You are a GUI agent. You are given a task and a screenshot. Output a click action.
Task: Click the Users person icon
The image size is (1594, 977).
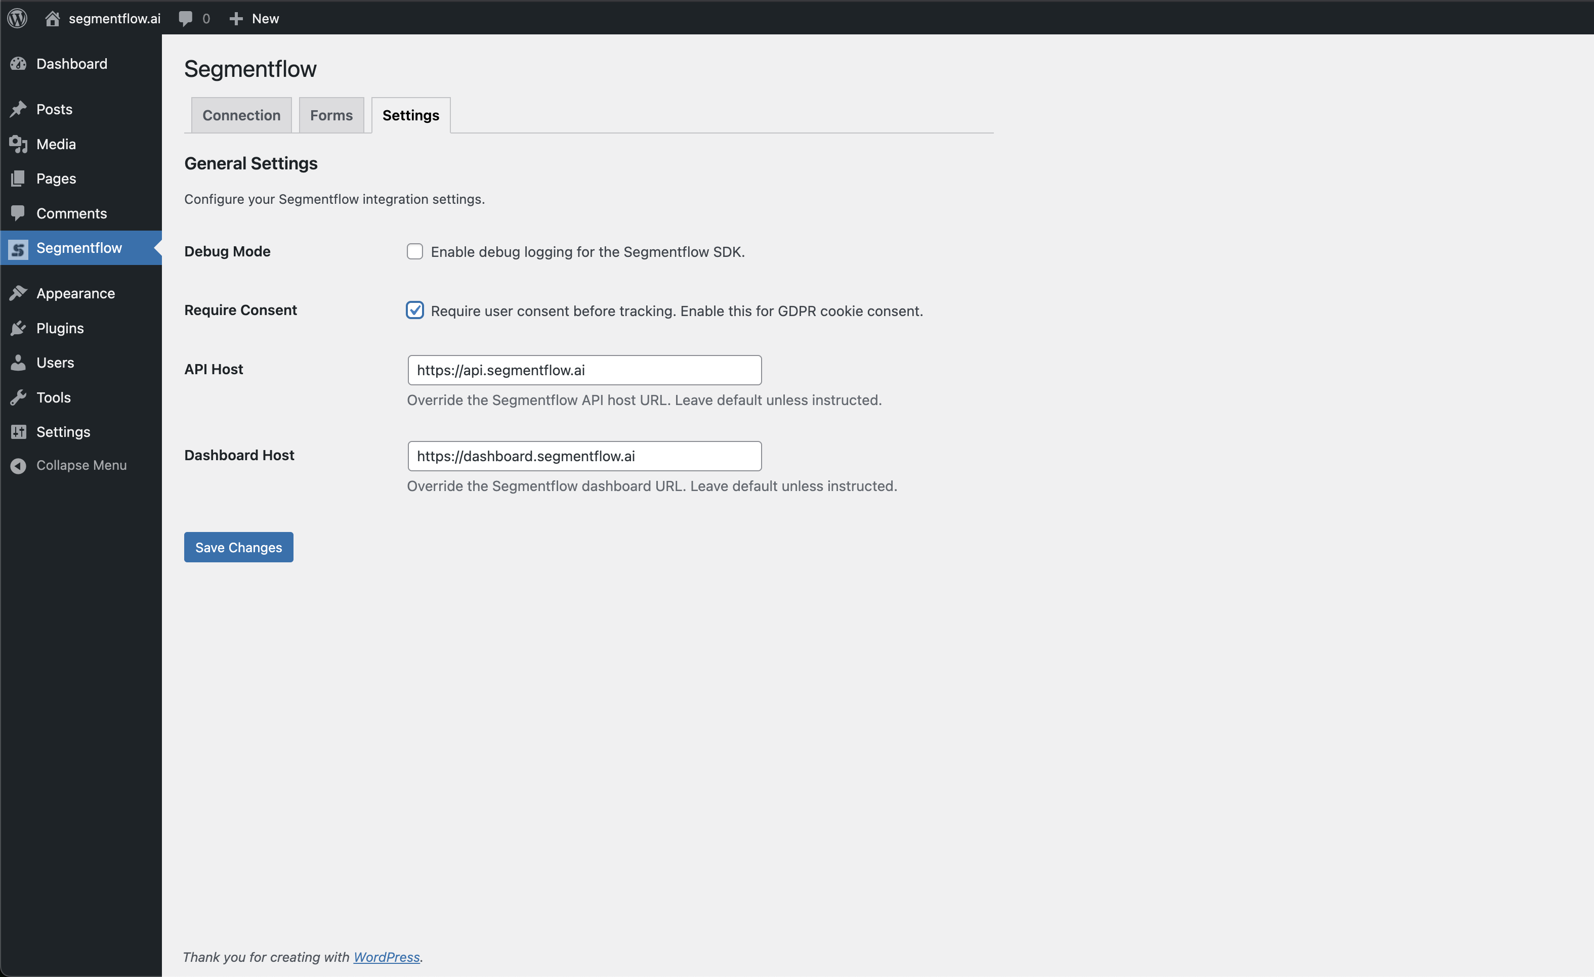click(x=18, y=362)
